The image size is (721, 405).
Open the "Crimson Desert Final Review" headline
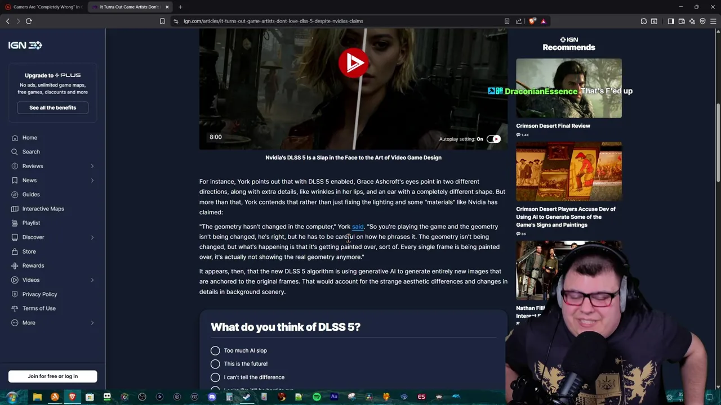[x=553, y=126]
